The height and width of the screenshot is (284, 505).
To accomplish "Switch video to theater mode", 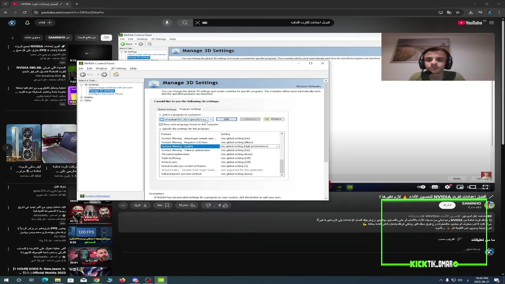I will [x=472, y=187].
